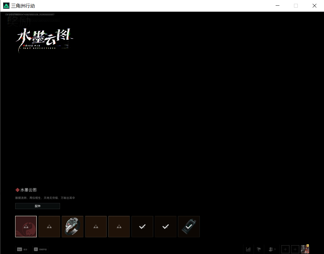Select the fifth reward tile in the row
The height and width of the screenshot is (254, 324).
[119, 227]
